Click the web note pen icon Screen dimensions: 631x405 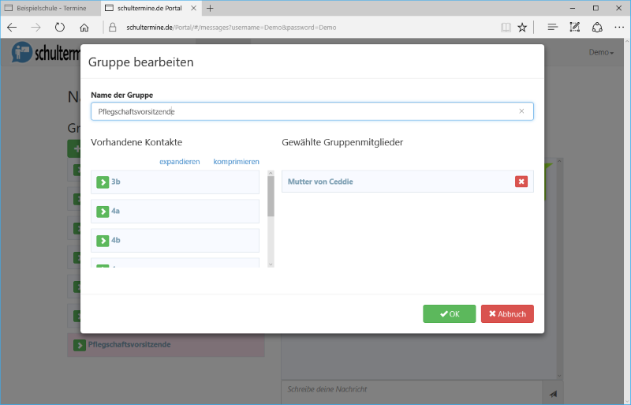click(x=574, y=28)
